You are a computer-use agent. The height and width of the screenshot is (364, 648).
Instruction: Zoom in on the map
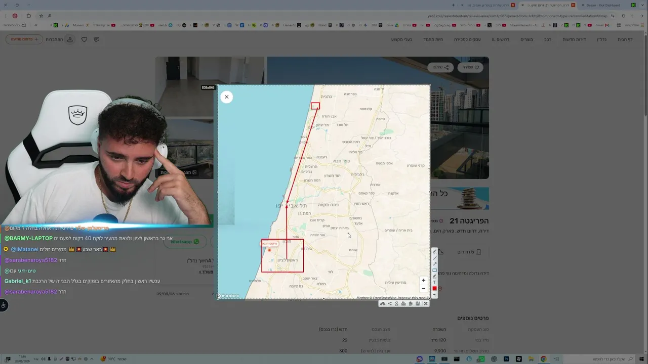click(x=424, y=281)
